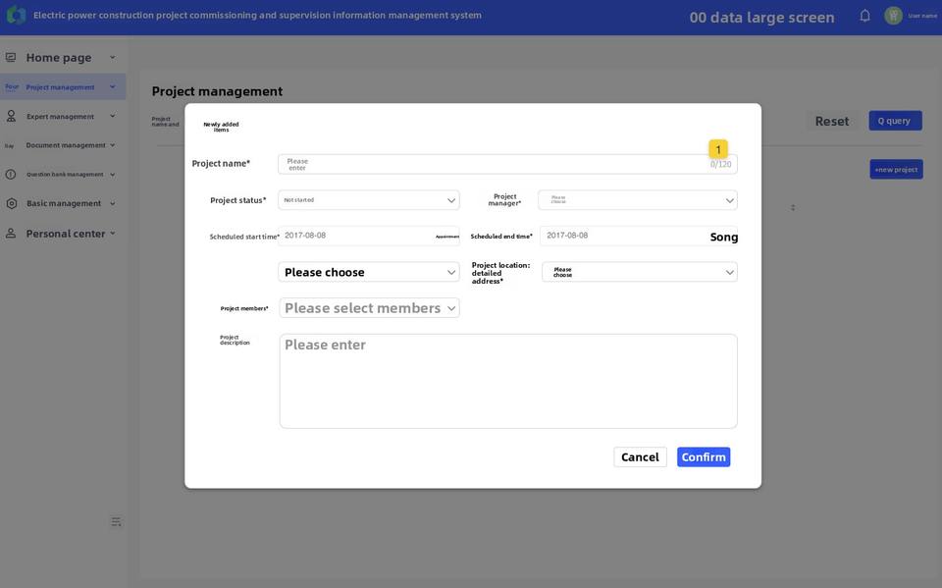The image size is (942, 588).
Task: Open the Project location detailed address dropdown
Action: point(639,272)
